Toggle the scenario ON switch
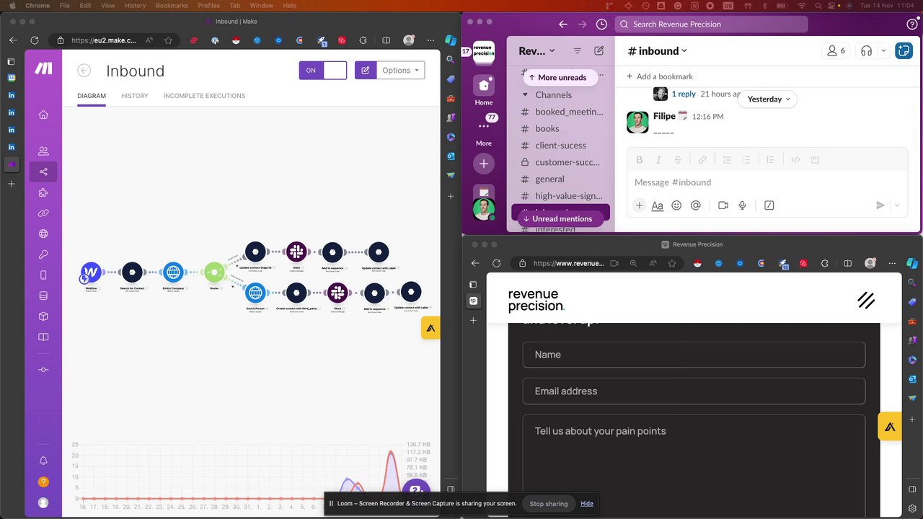The height and width of the screenshot is (519, 923). tap(323, 70)
